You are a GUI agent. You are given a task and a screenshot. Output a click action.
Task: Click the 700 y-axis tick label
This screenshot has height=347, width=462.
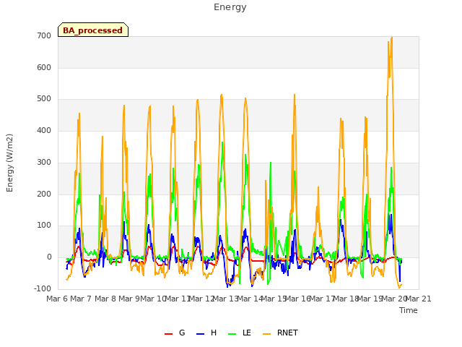[x=44, y=36]
